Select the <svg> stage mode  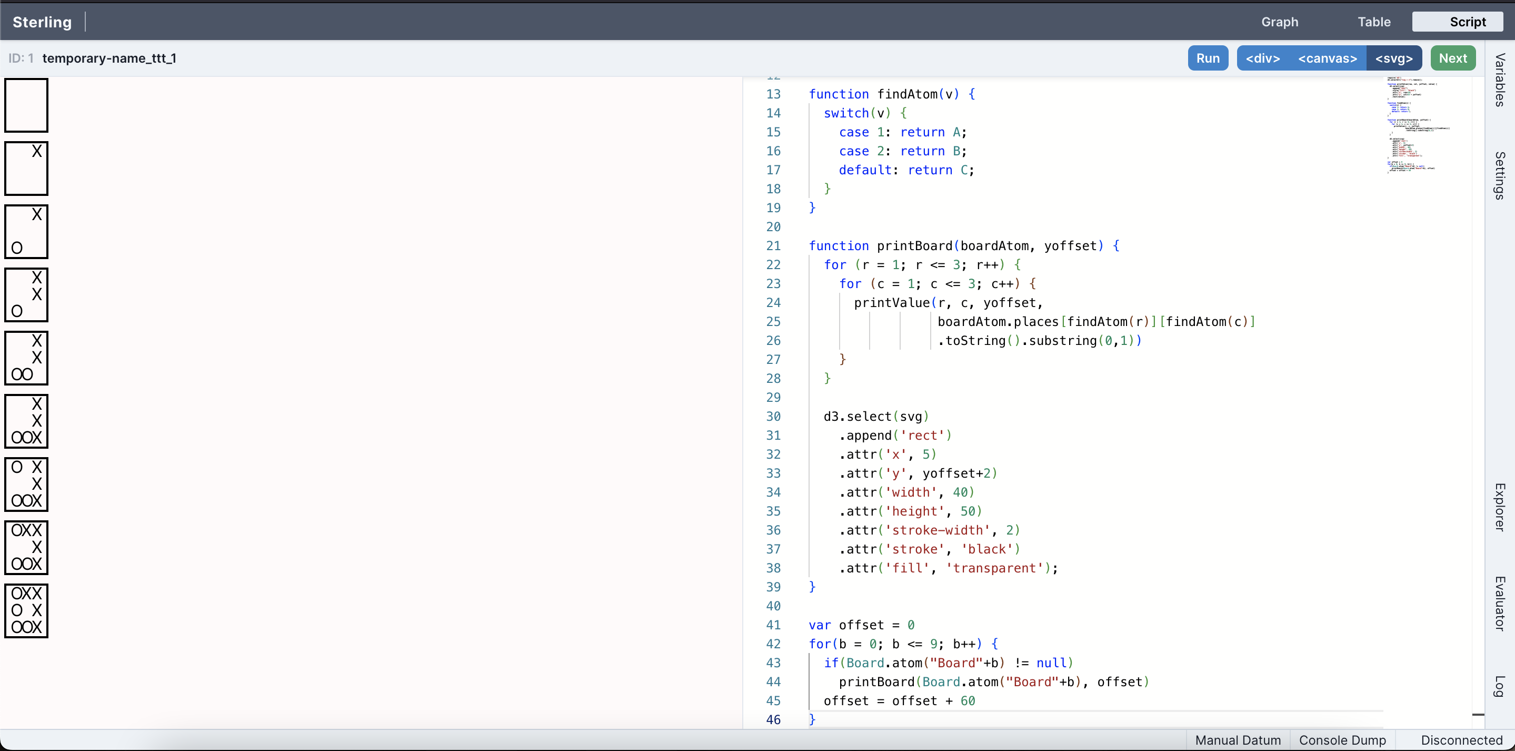pyautogui.click(x=1393, y=58)
